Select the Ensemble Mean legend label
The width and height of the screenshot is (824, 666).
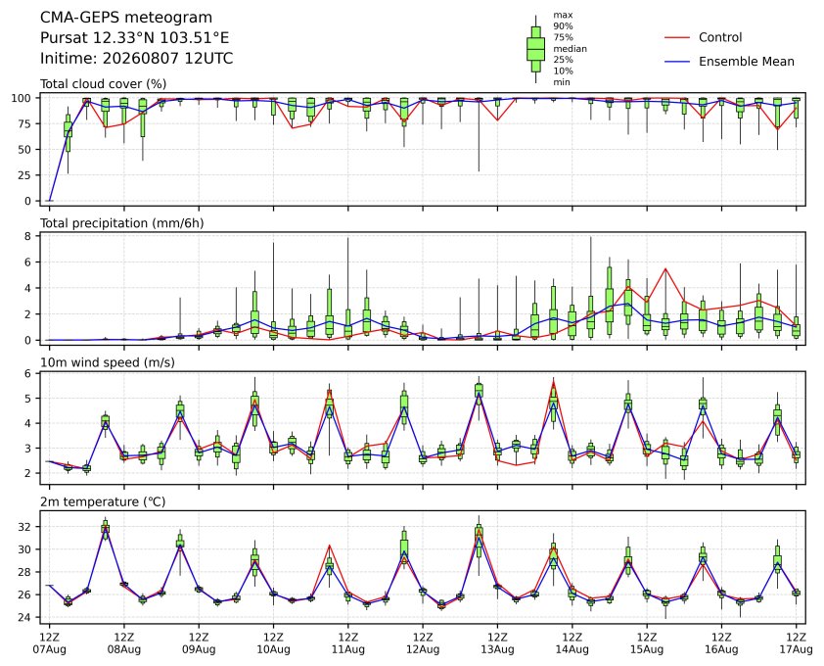[747, 62]
